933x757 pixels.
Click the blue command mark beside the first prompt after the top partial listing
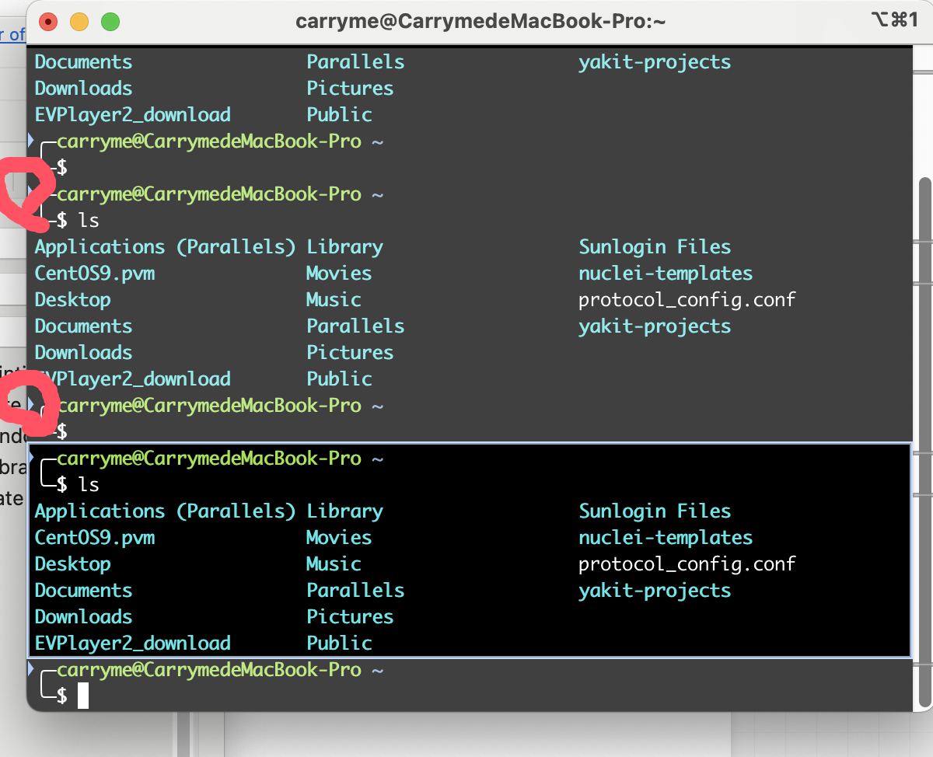31,141
